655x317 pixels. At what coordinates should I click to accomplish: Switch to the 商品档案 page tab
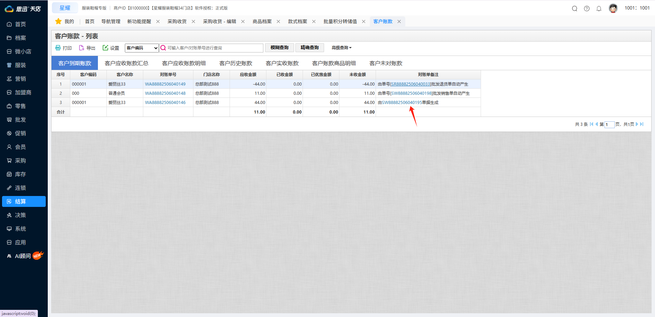pyautogui.click(x=262, y=21)
